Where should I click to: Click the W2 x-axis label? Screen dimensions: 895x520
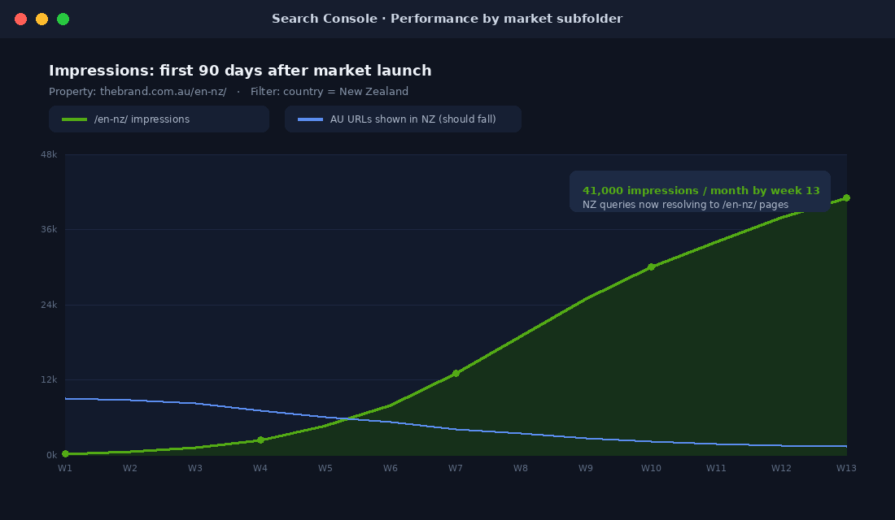[x=130, y=468]
